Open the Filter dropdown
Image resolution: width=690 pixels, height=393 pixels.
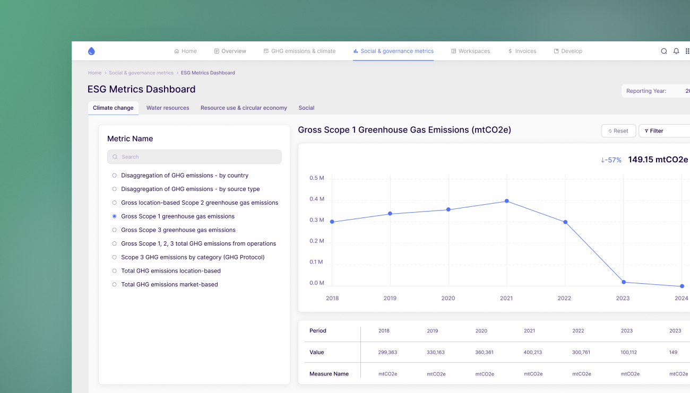(x=665, y=131)
